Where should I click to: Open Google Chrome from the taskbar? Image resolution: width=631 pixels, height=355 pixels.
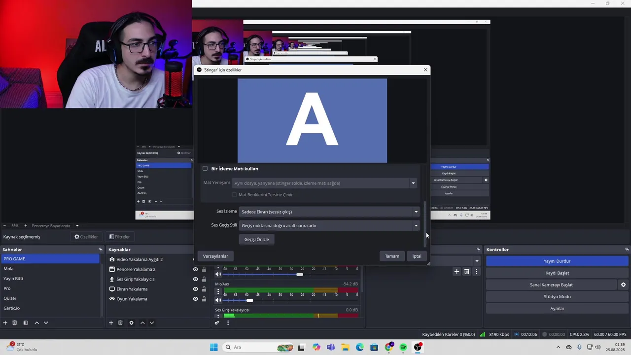pos(389,347)
